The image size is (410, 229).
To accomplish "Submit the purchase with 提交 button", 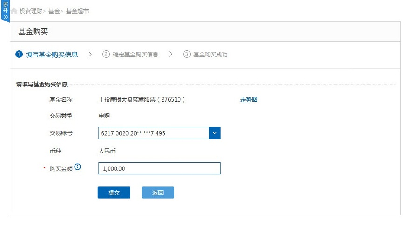I will [114, 193].
